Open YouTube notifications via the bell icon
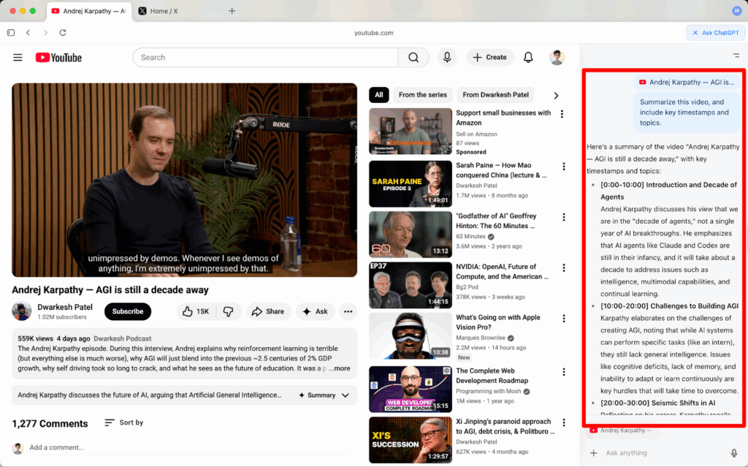This screenshot has height=467, width=748. point(528,57)
